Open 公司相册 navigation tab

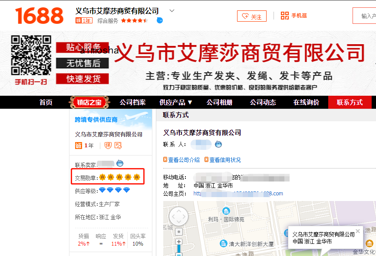(219, 102)
